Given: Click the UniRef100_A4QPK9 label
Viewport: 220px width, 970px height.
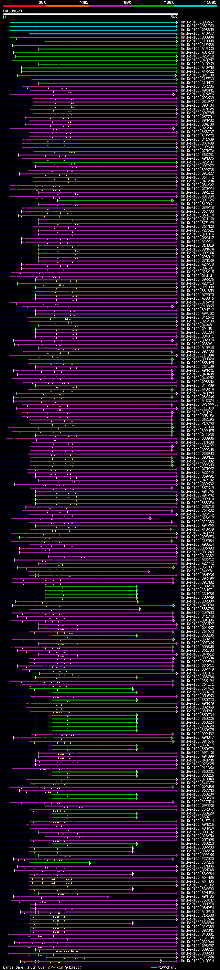Looking at the screenshot, I should click(197, 64).
